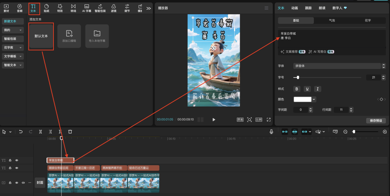The width and height of the screenshot is (390, 196).
Task: Click the microphone record voiceover icon
Action: [x=271, y=132]
